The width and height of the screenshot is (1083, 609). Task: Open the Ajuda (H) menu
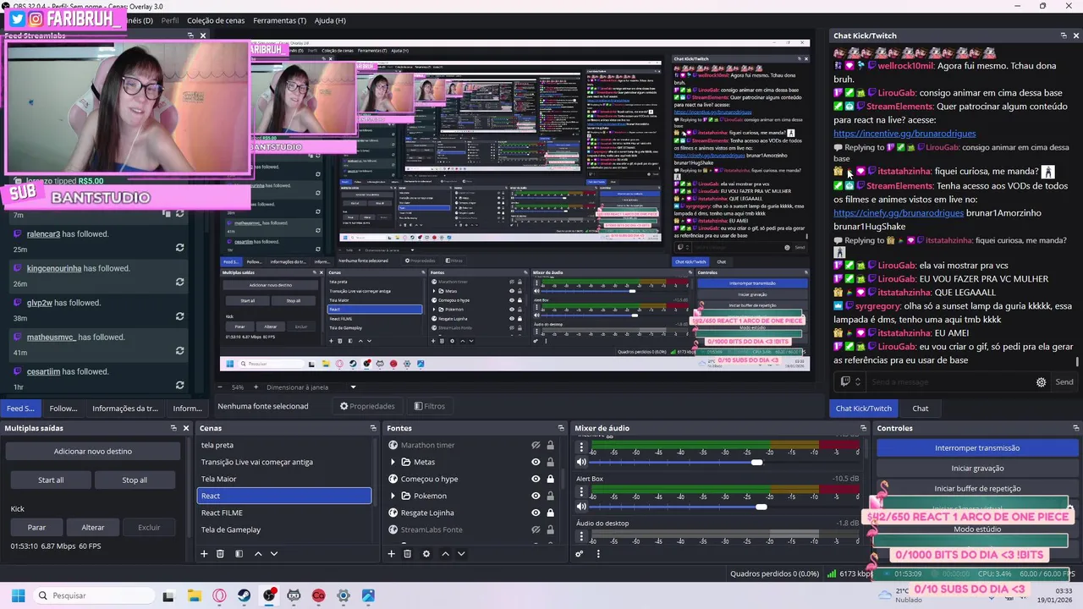coord(330,20)
